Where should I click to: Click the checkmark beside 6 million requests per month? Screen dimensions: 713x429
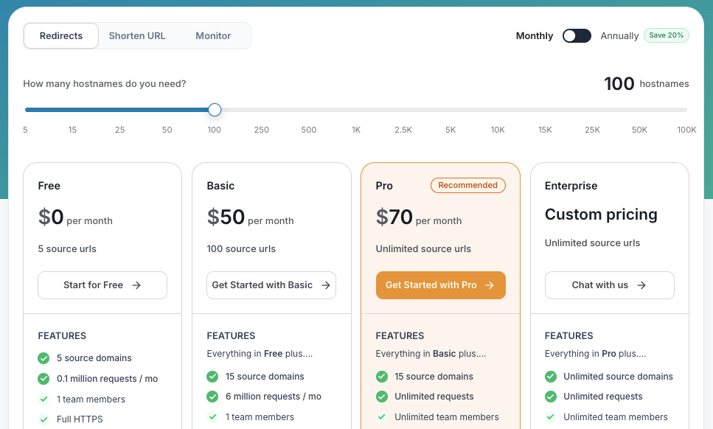pyautogui.click(x=212, y=397)
